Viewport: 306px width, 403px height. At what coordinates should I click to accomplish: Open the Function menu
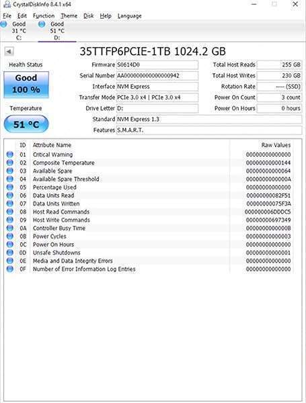coord(44,16)
